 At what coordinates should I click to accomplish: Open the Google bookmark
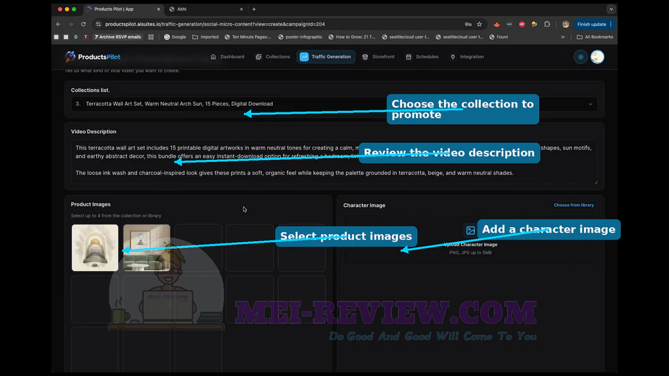coord(175,37)
